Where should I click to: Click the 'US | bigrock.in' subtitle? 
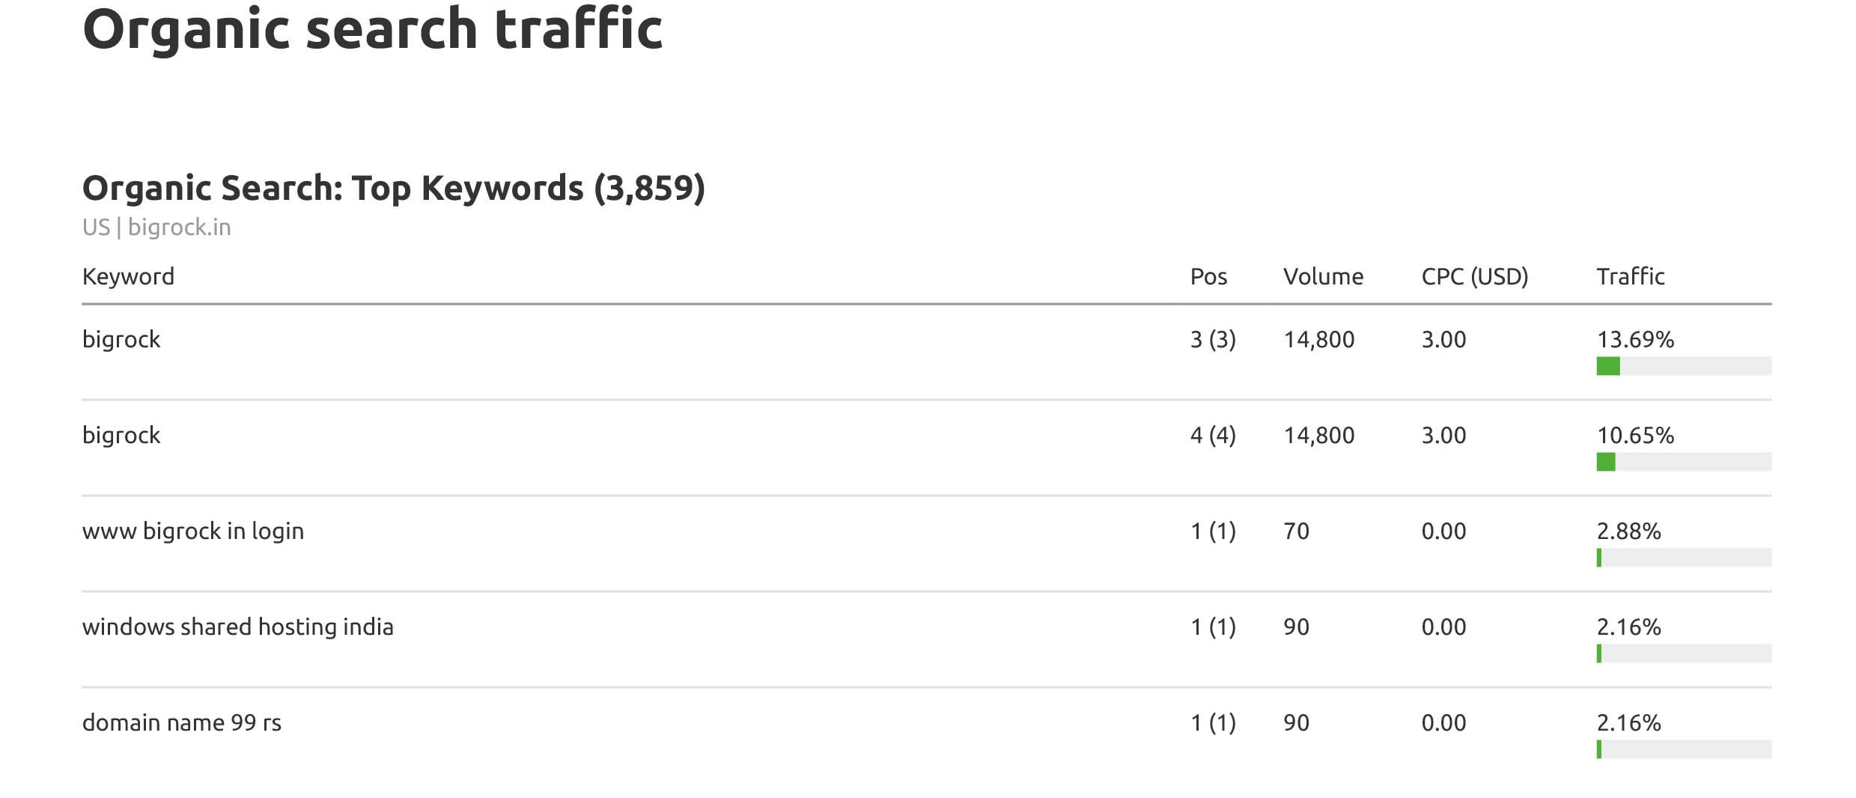point(156,227)
